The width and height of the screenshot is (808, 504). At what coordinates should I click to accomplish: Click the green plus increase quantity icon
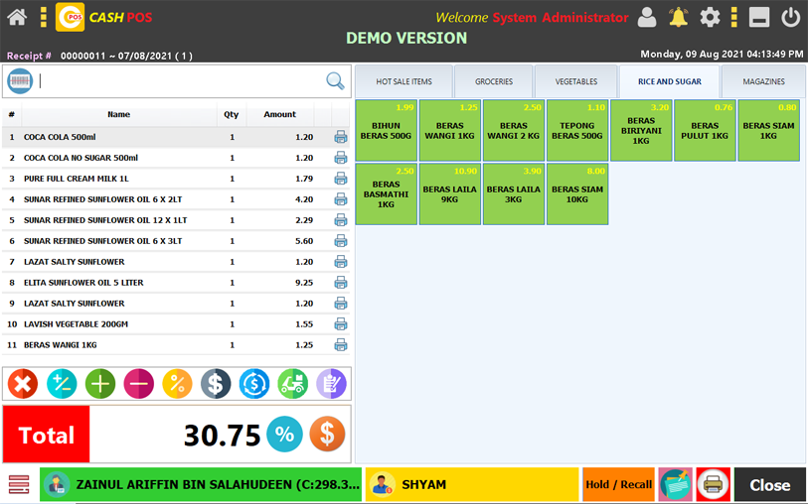(x=100, y=384)
